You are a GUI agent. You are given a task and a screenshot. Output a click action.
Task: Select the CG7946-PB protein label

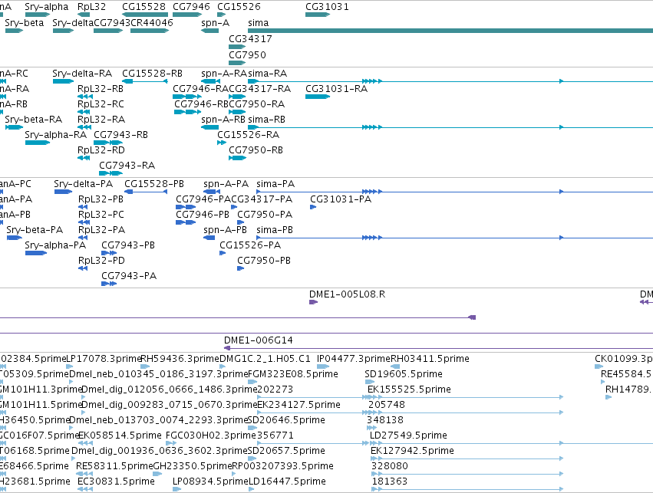point(203,215)
